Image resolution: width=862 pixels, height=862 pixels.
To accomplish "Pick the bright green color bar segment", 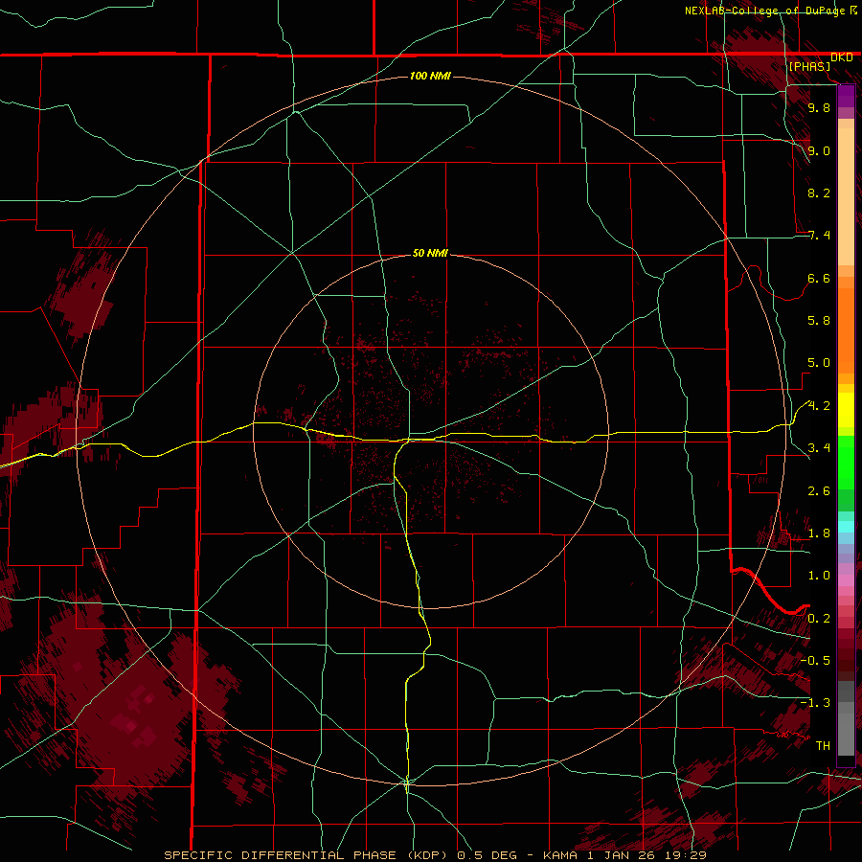I will 846,462.
